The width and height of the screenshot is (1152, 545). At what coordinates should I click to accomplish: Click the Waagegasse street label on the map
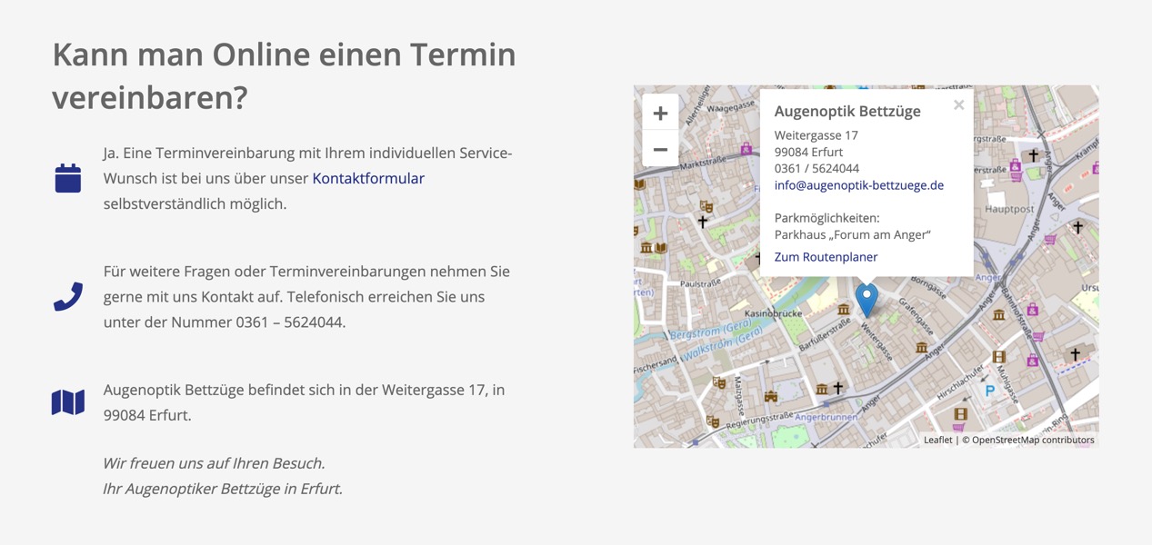[x=731, y=108]
